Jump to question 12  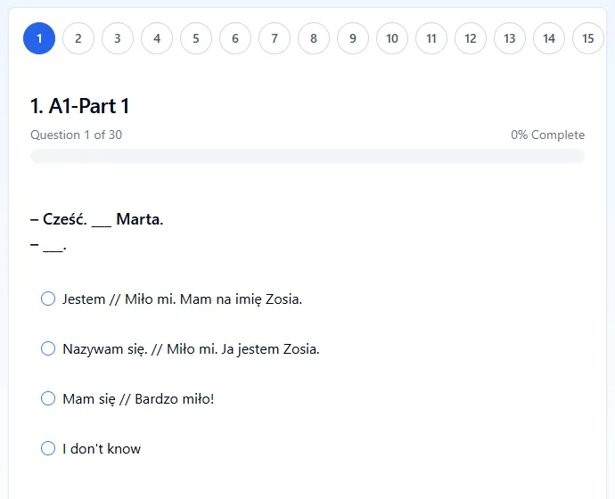[471, 38]
